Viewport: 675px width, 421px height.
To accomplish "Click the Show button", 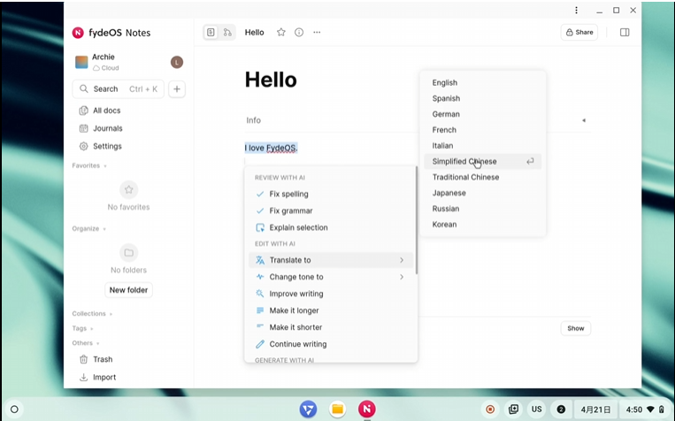I will point(576,328).
